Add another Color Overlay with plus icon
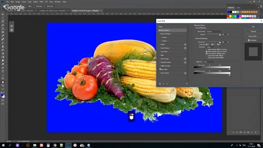The width and height of the screenshot is (263, 148). click(185, 59)
